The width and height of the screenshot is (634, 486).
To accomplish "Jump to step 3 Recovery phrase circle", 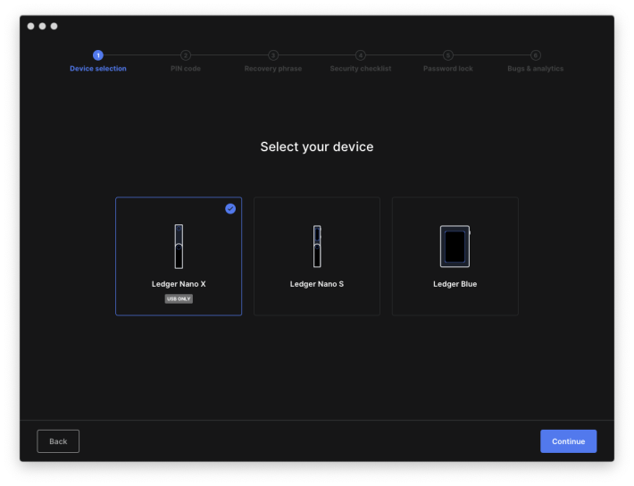I will tap(273, 55).
